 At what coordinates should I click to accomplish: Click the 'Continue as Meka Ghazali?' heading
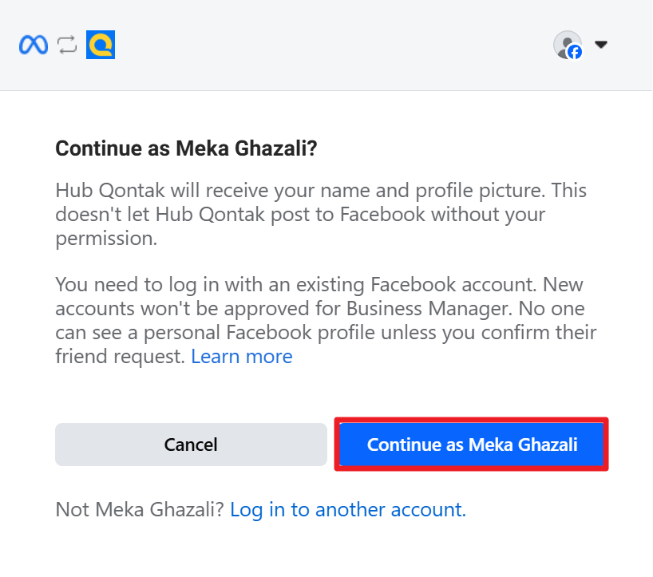tap(187, 148)
